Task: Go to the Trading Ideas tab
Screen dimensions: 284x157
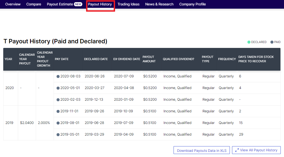Action: coord(128,4)
